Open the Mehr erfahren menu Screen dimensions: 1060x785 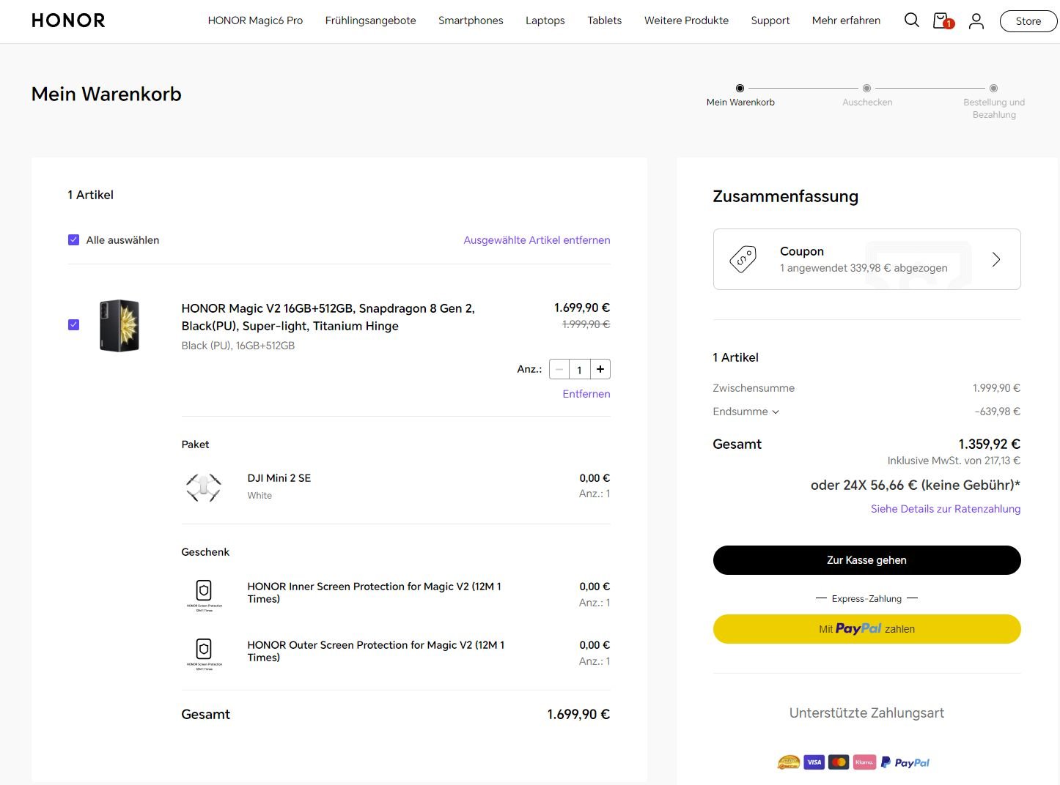click(x=846, y=21)
